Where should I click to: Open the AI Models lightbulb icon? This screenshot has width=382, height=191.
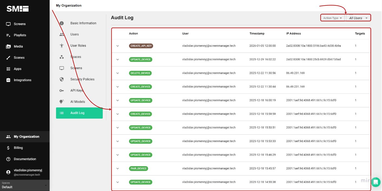62,102
